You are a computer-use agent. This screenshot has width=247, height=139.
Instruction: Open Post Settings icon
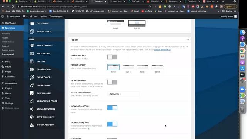click(32, 31)
